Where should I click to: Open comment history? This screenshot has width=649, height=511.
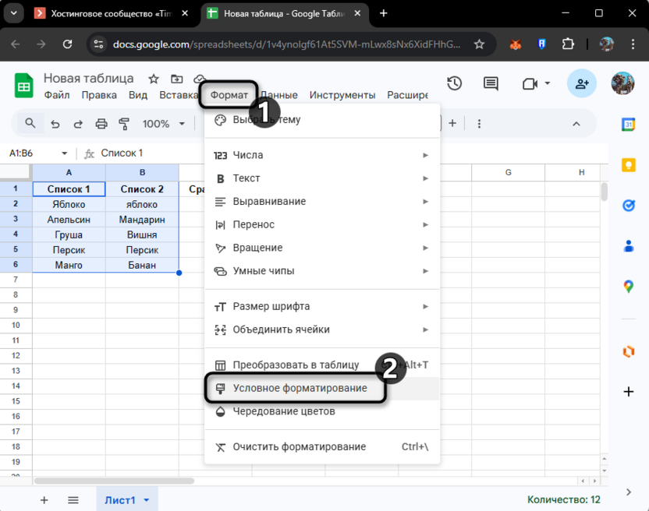pyautogui.click(x=490, y=83)
